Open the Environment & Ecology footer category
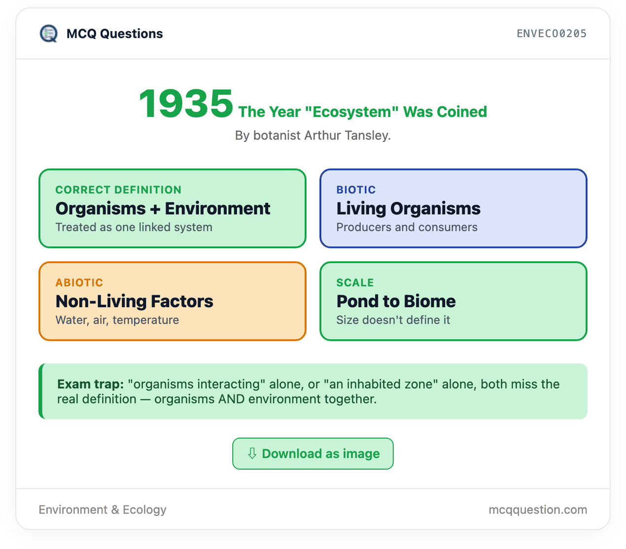 pyautogui.click(x=103, y=510)
